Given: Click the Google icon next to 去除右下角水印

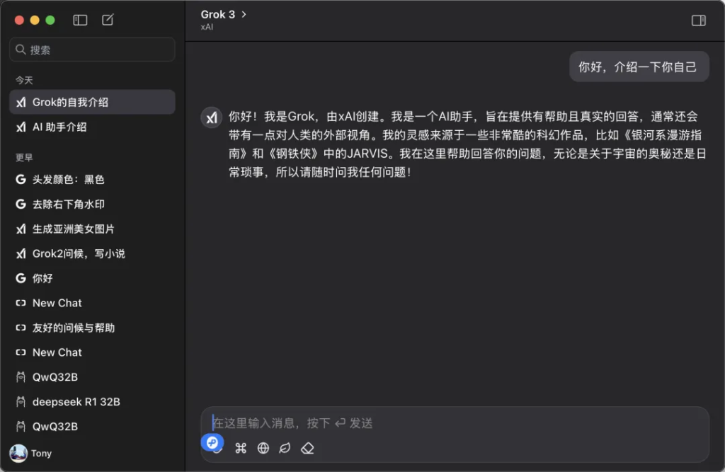Looking at the screenshot, I should (21, 205).
